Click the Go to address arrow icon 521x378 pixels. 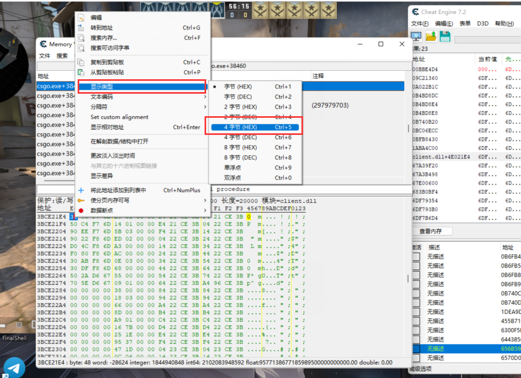(81, 27)
